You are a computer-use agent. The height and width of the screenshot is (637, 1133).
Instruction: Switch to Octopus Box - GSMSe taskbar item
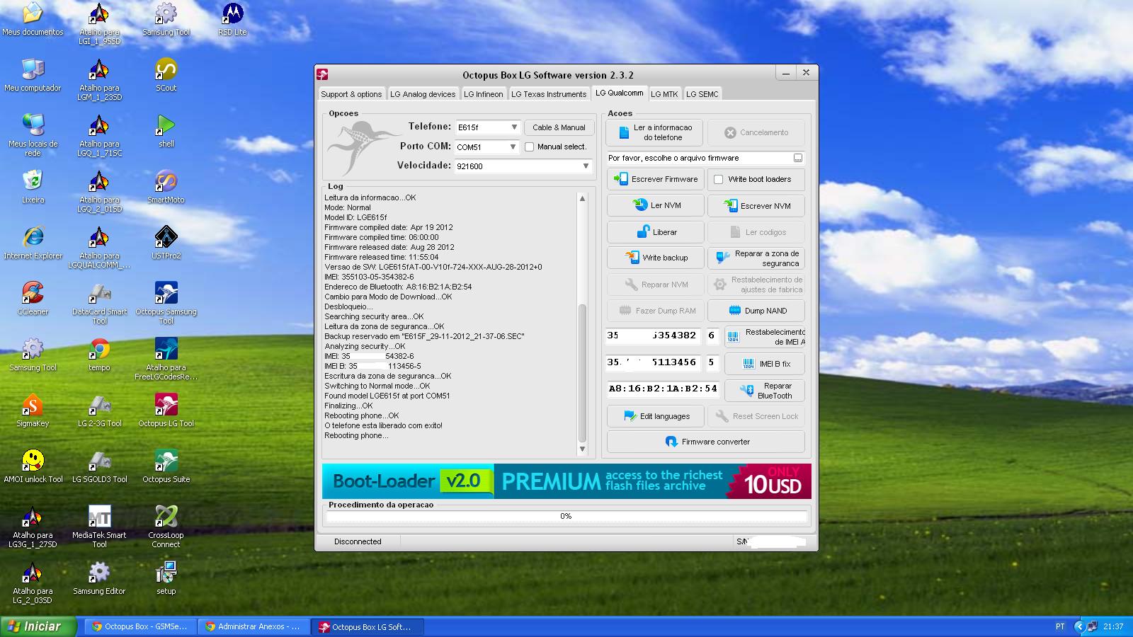140,626
